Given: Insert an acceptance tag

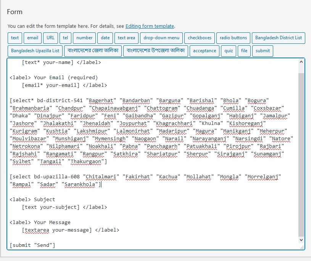Looking at the screenshot, I should [x=205, y=51].
